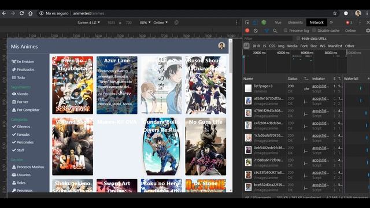Toggle Hide data URLs checkbox
370x208 pixels.
[x=298, y=38]
